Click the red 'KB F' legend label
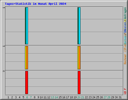Screen dimensions: 128x100 [x=125, y=91]
